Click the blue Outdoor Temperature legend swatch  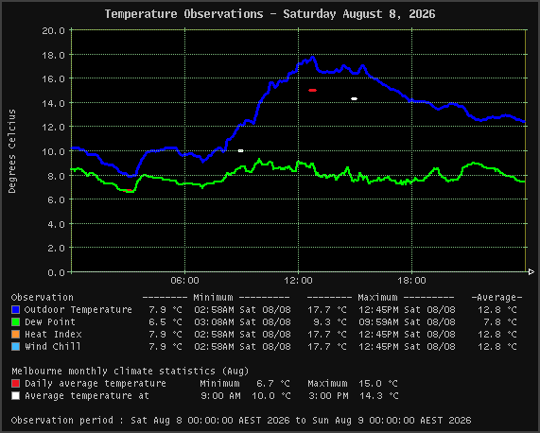pos(15,310)
